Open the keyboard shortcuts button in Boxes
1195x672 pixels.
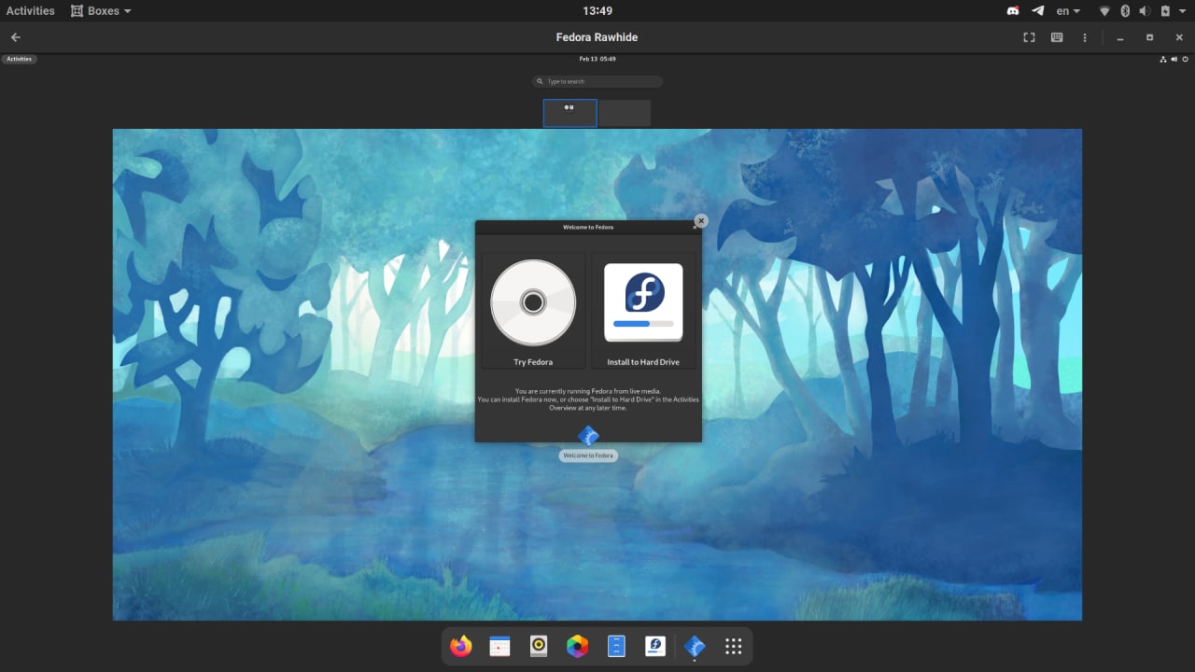tap(1057, 37)
